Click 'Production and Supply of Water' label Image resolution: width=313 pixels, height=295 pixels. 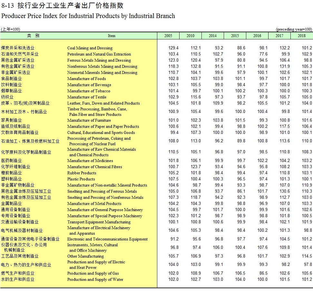point(95,280)
